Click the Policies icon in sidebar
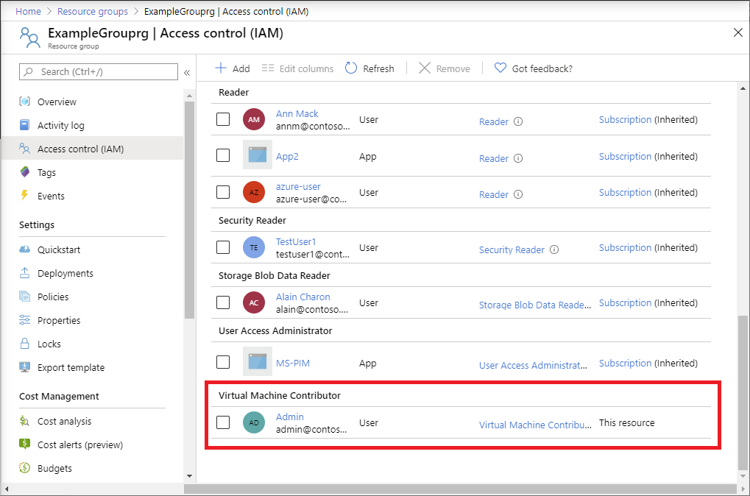This screenshot has width=750, height=496. coord(25,297)
